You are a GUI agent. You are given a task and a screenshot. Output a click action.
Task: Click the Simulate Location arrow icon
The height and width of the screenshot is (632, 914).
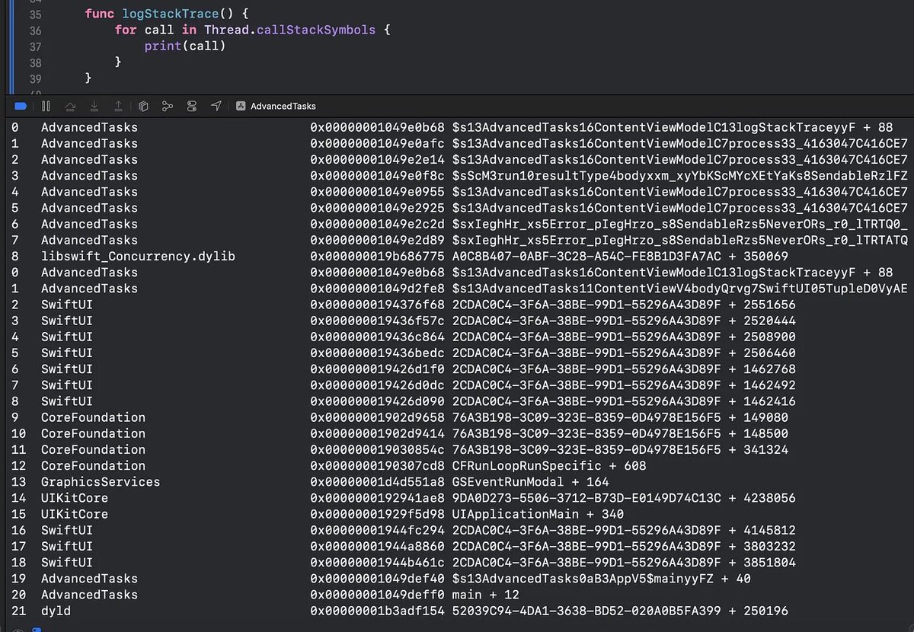(x=216, y=106)
